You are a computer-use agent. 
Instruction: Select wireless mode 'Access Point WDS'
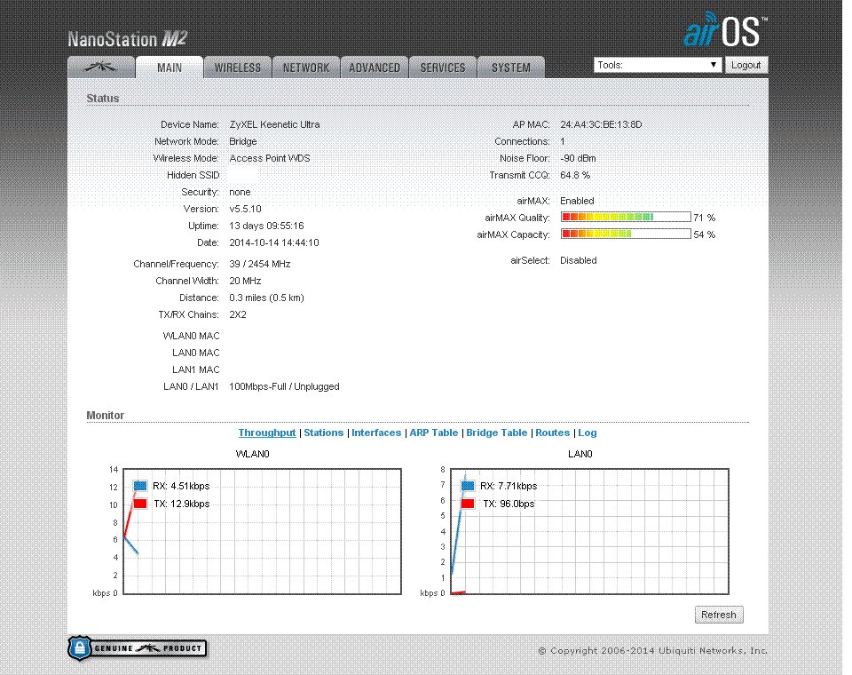tap(270, 158)
